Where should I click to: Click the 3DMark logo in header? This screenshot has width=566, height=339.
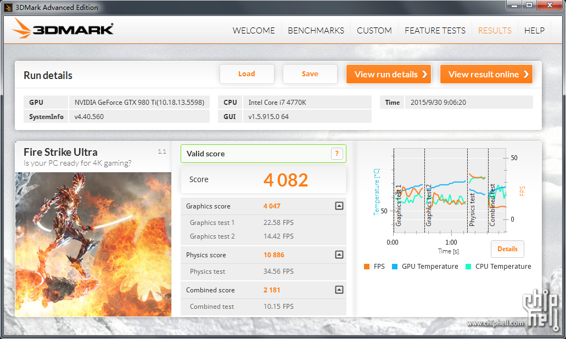point(63,29)
